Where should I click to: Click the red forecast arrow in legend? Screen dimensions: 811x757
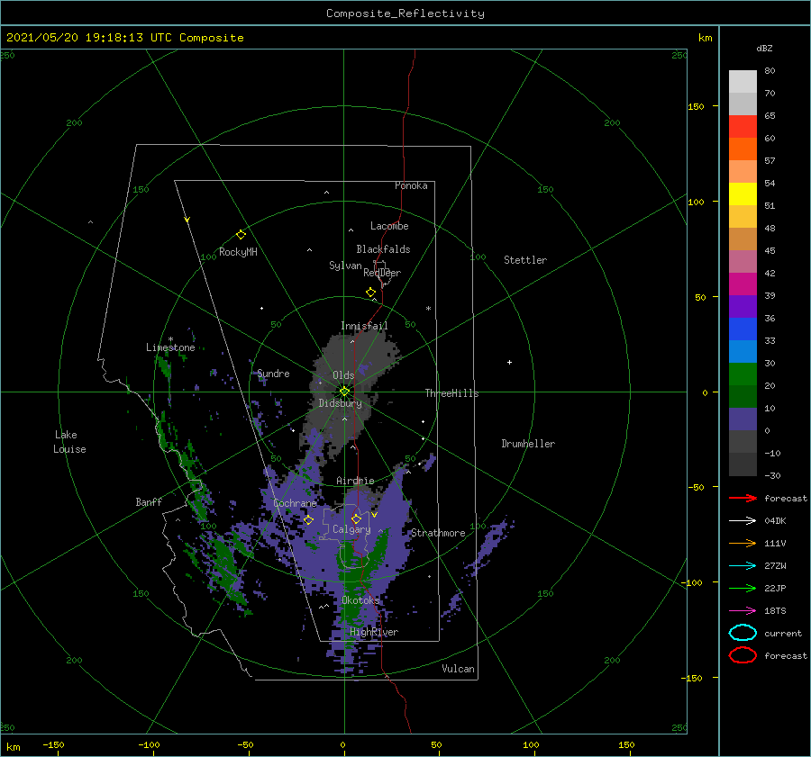click(x=743, y=498)
